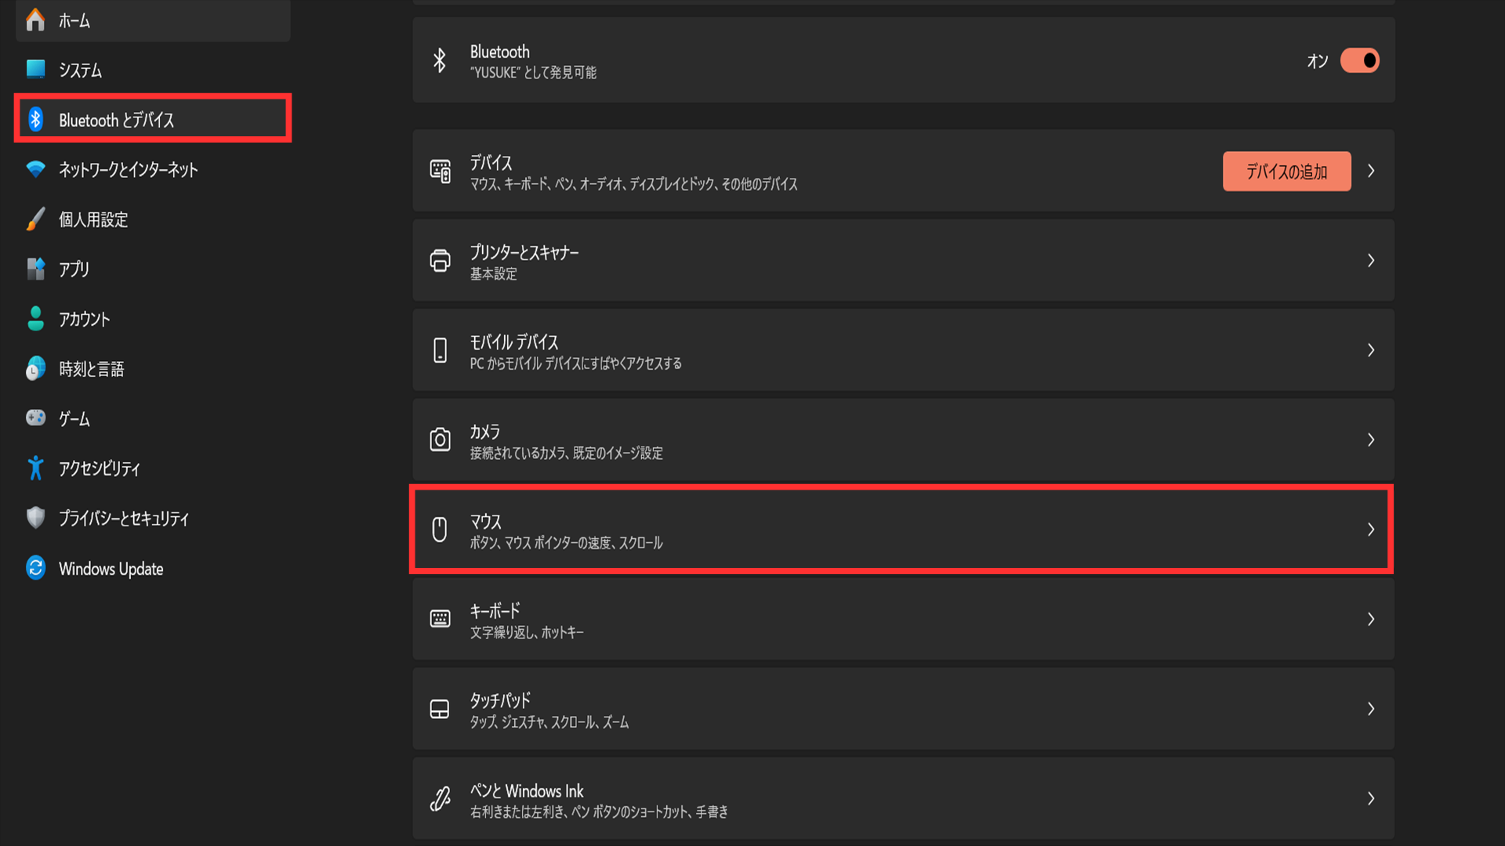This screenshot has height=846, width=1505.
Task: Open キーボード settings
Action: coord(901,619)
